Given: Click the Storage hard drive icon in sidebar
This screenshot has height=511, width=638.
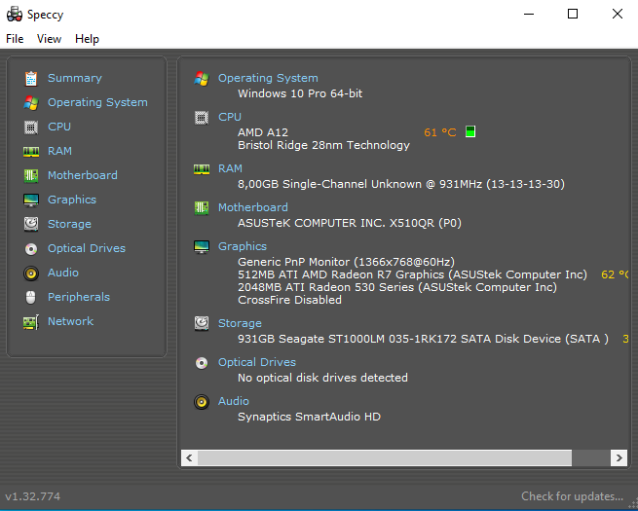Looking at the screenshot, I should point(31,224).
